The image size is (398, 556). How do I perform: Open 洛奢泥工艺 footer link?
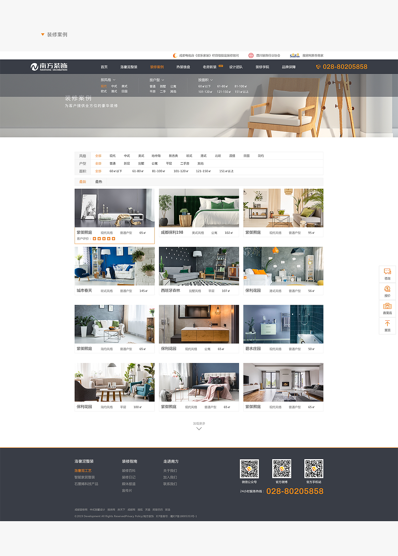point(83,471)
